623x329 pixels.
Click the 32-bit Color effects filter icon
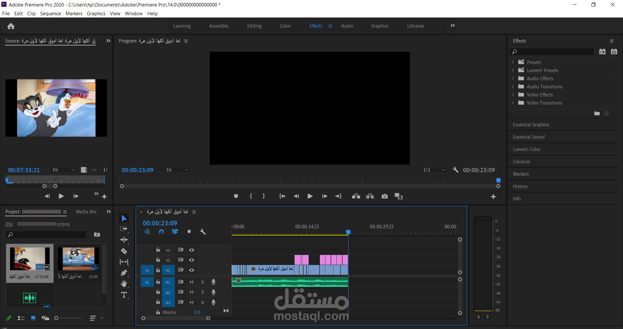point(614,52)
